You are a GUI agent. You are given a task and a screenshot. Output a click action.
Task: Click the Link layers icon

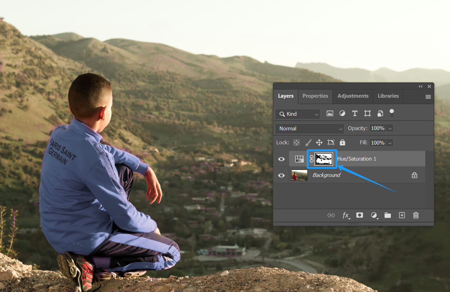(331, 216)
